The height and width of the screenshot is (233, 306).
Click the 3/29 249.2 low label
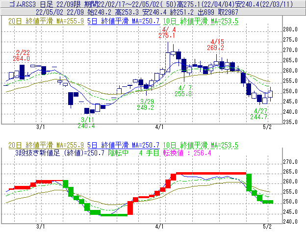146,104
